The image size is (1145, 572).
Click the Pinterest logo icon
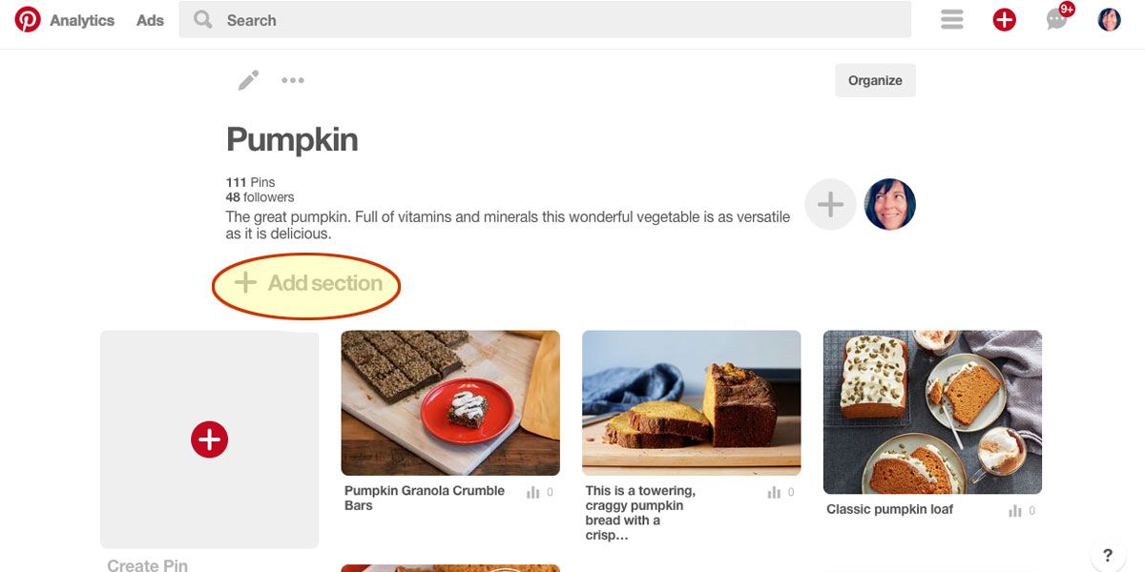pyautogui.click(x=28, y=18)
